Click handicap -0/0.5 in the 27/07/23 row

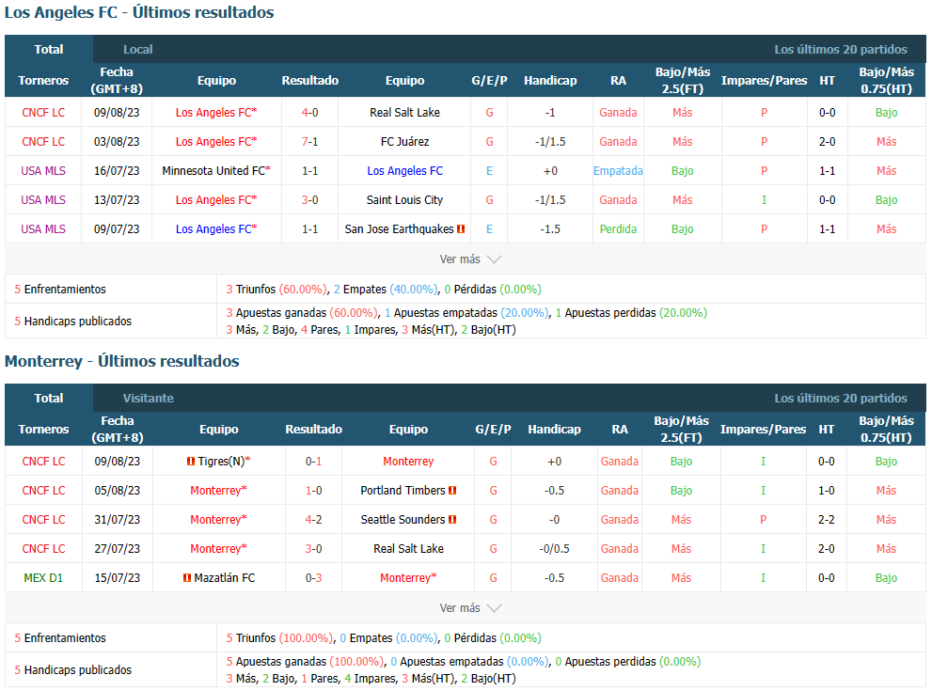coord(554,548)
